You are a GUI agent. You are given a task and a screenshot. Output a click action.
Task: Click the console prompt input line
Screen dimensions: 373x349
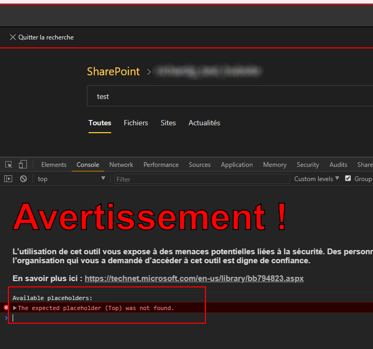(190, 318)
